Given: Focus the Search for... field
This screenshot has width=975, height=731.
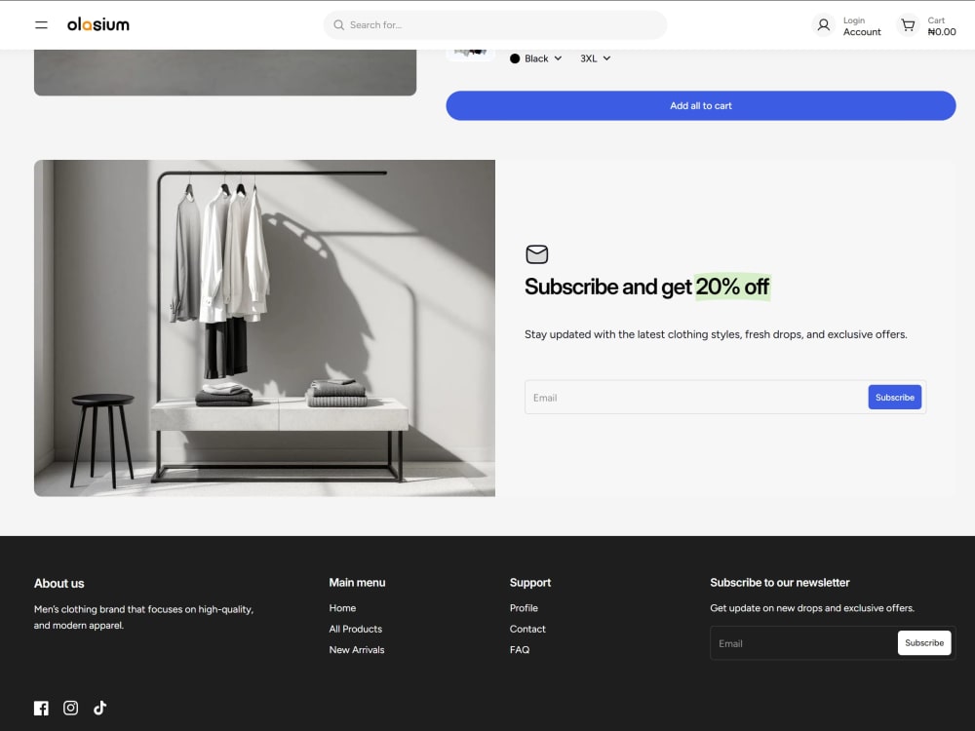Looking at the screenshot, I should point(495,25).
